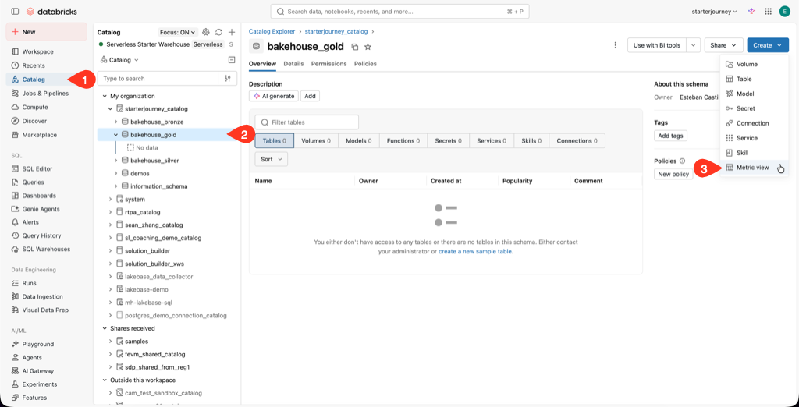Image resolution: width=799 pixels, height=407 pixels.
Task: Open Catalog settings gear icon
Action: [206, 32]
